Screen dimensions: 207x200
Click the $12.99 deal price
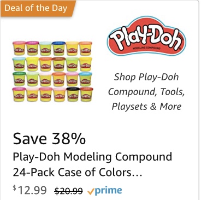29,190
